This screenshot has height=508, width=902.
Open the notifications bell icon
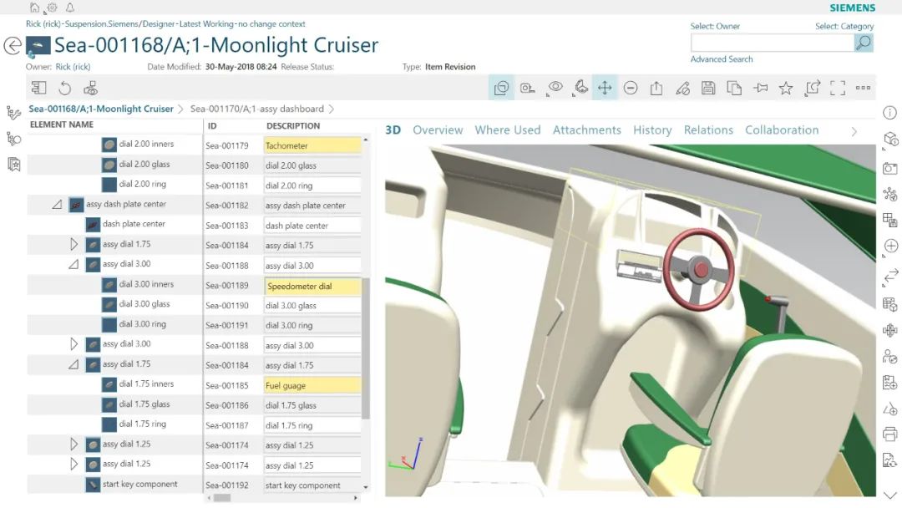[x=69, y=8]
